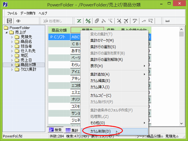The image size is (188, 141).
Task: Click the table scrollbar down arrow
Action: (x=181, y=123)
